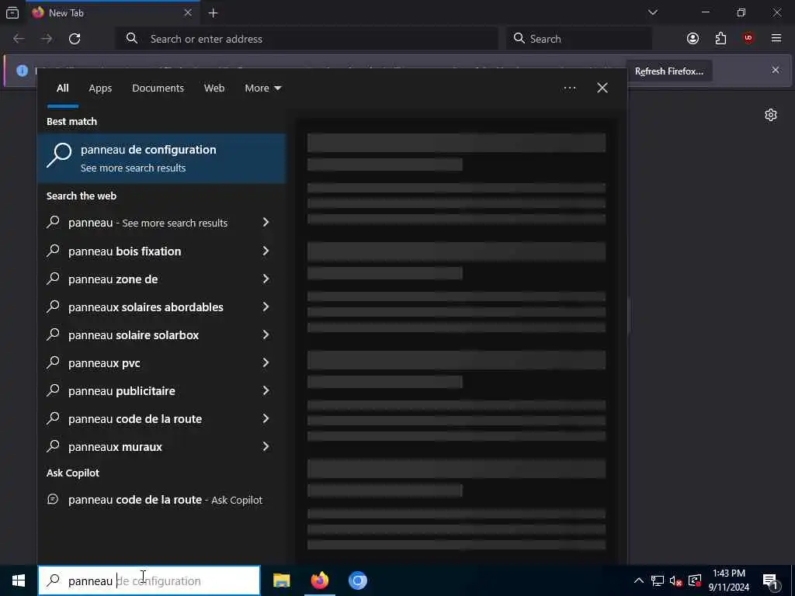Open the uBlock Origin extension icon
This screenshot has height=596, width=795.
[x=748, y=39]
